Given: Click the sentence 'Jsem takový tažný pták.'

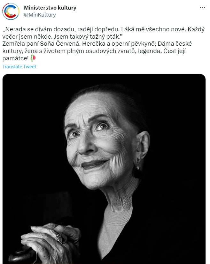Looking at the screenshot, I should coord(88,36).
